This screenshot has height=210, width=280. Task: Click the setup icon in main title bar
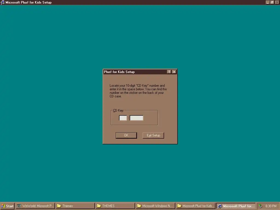(2, 2)
